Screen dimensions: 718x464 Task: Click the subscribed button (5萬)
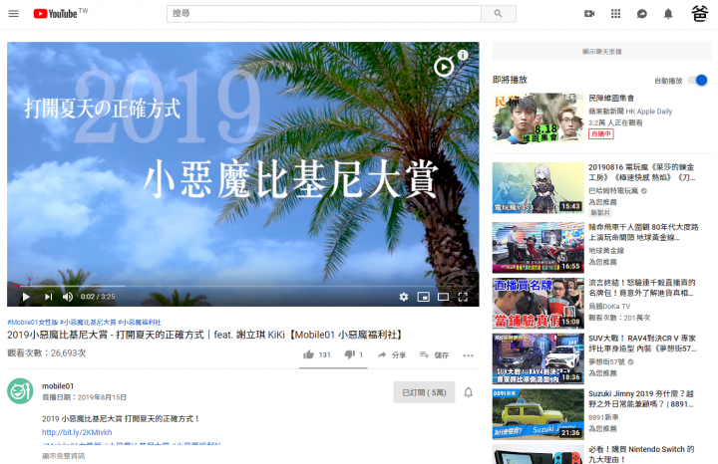click(424, 392)
